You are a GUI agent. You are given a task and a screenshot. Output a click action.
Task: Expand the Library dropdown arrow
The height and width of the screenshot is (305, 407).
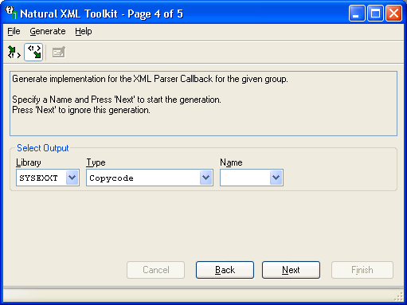[x=72, y=178]
